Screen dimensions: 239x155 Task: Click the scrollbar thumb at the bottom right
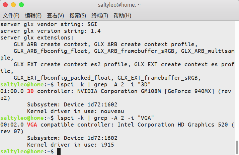[237, 146]
